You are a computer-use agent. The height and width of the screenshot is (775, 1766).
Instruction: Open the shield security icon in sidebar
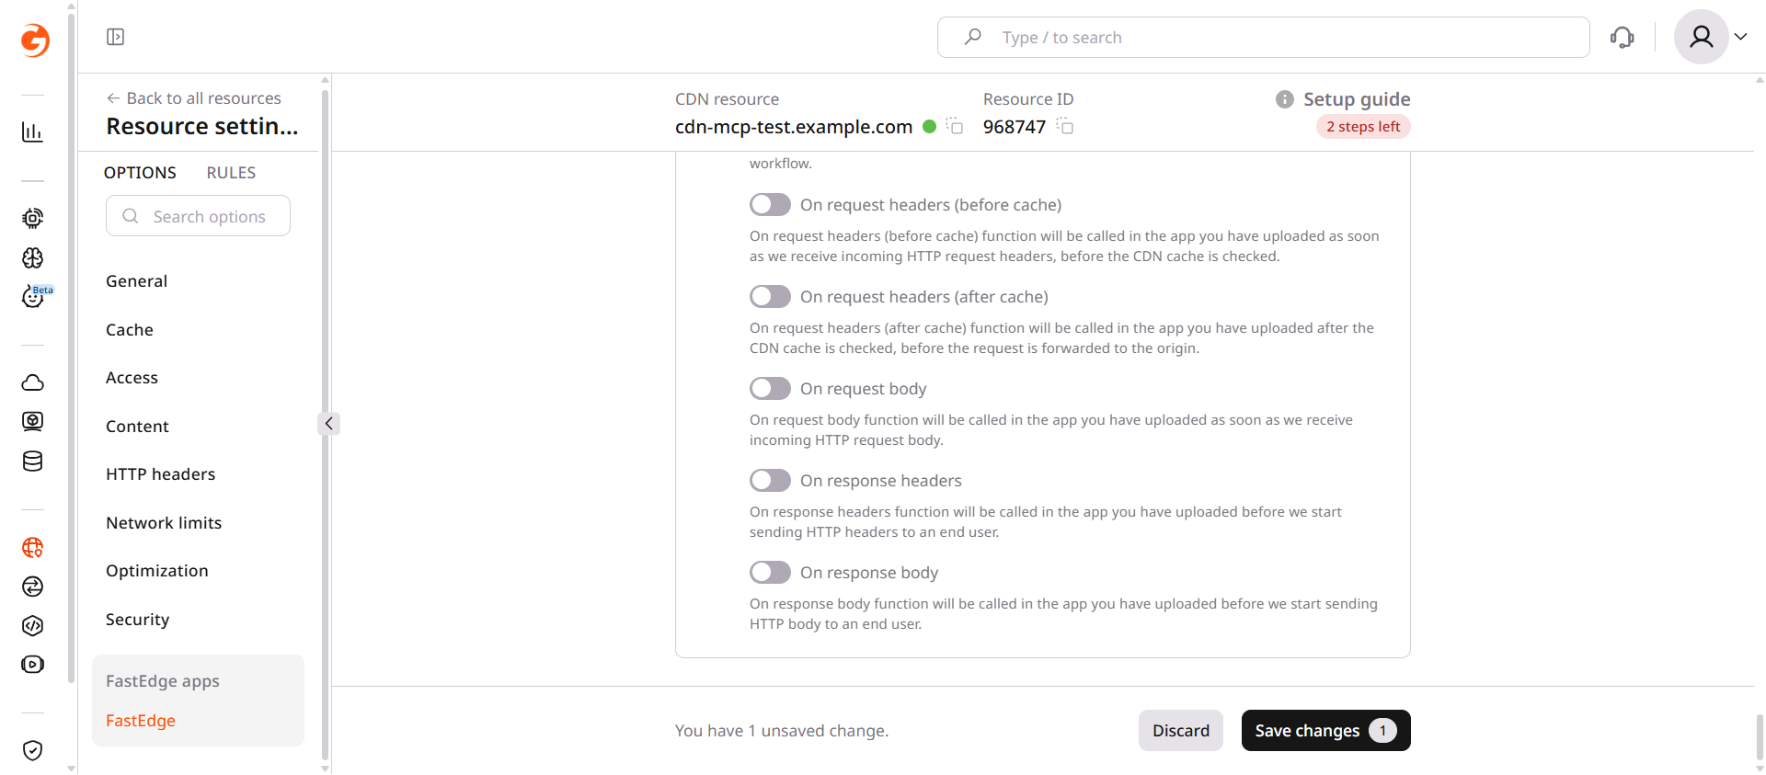[32, 750]
